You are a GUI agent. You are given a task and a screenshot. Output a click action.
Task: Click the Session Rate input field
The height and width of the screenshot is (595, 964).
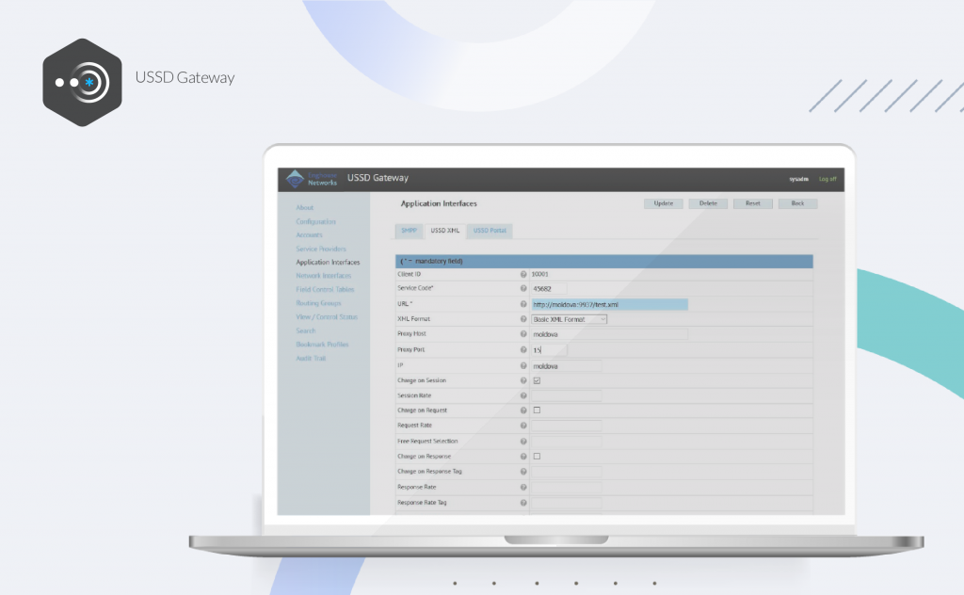[566, 395]
